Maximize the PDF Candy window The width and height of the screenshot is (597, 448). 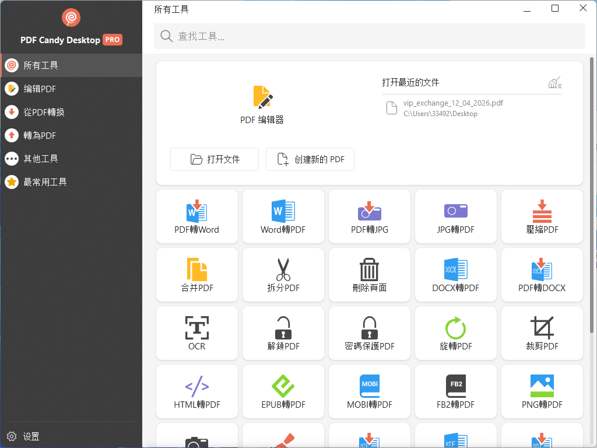[555, 8]
